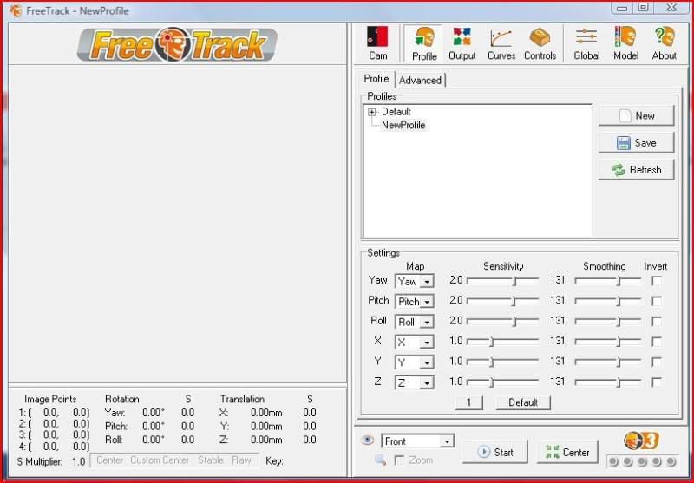Image resolution: width=694 pixels, height=483 pixels.
Task: Switch to the Advanced tab
Action: point(421,80)
